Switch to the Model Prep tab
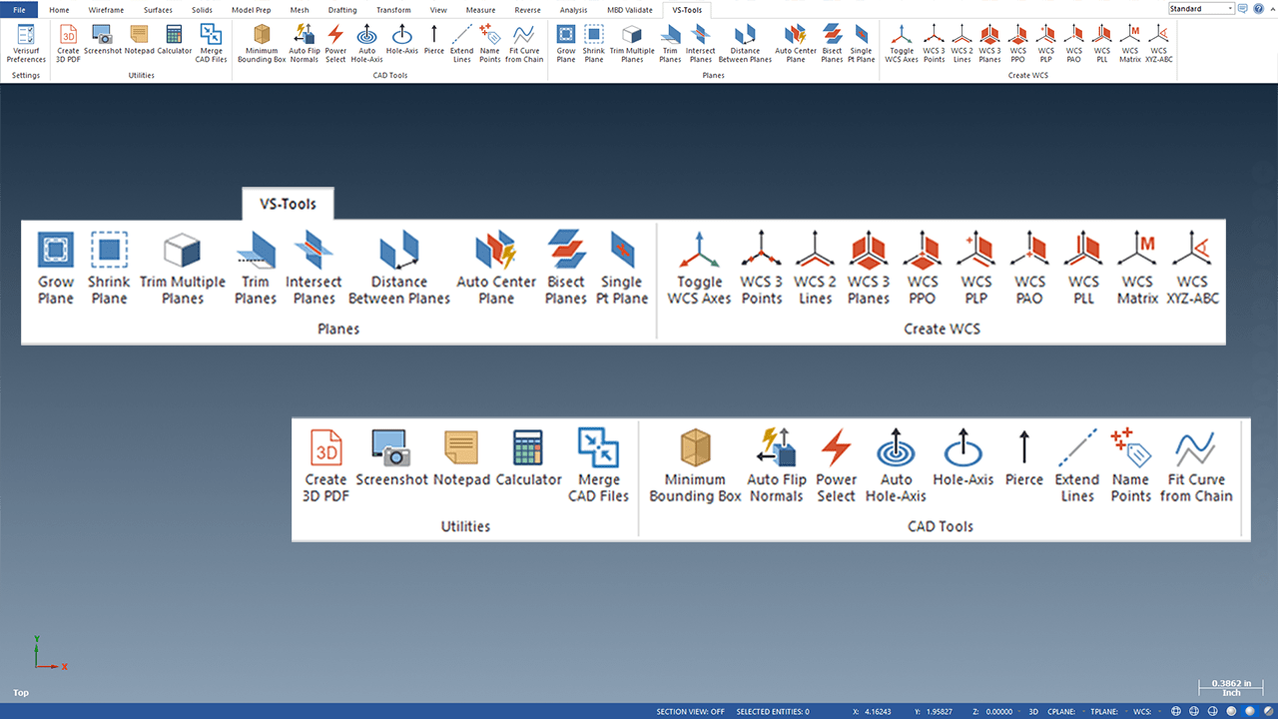Viewport: 1278px width, 719px height. coord(251,10)
